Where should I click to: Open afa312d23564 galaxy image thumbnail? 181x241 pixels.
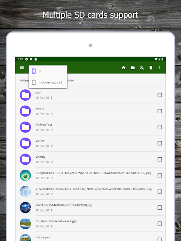click(x=25, y=207)
